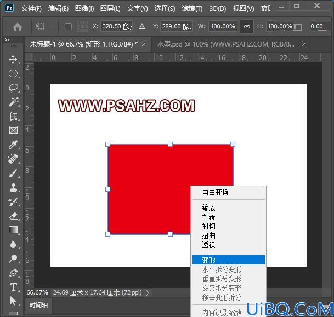Click the W width percentage field

(223, 26)
